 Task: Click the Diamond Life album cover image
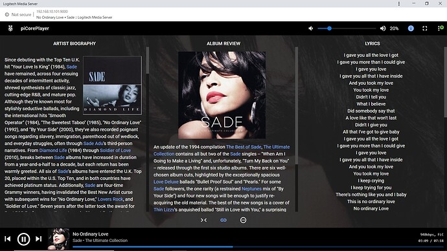point(112,85)
